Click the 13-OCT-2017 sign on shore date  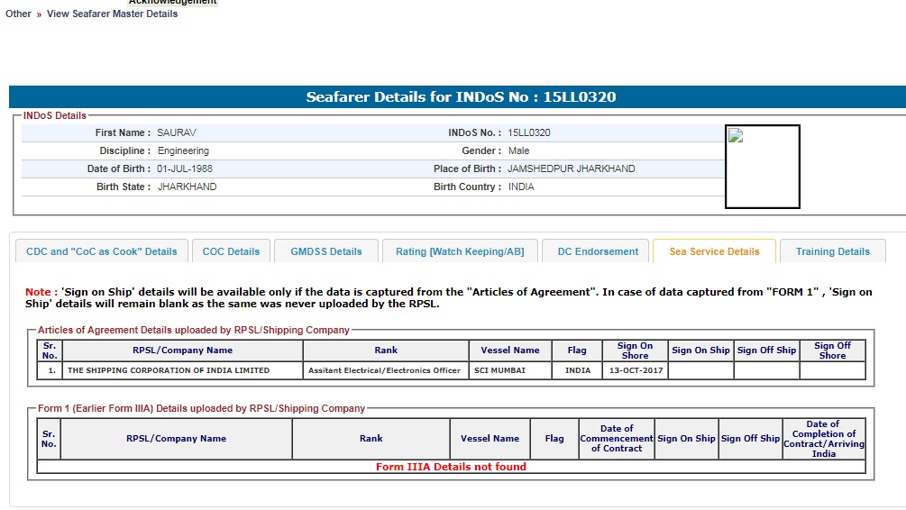635,370
